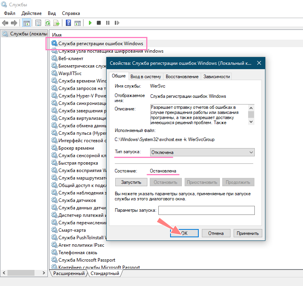The width and height of the screenshot is (303, 286).
Task: Select the Служба Microsoft Passport row
Action: pos(87,260)
